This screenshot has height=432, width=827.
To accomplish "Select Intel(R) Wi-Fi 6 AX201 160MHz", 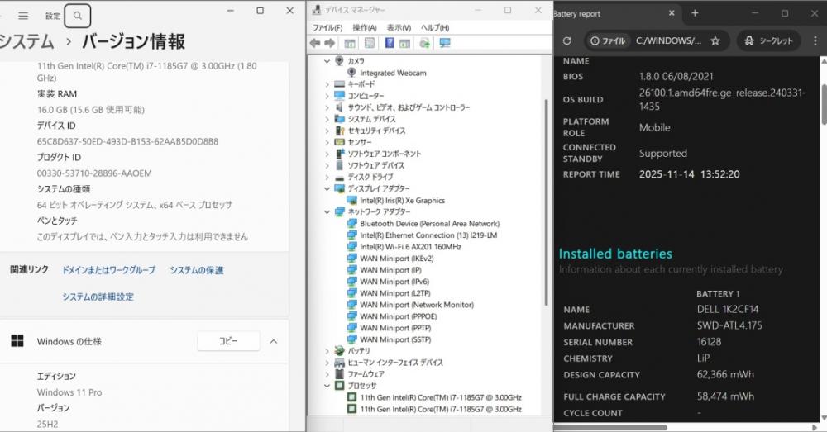I will coord(410,246).
